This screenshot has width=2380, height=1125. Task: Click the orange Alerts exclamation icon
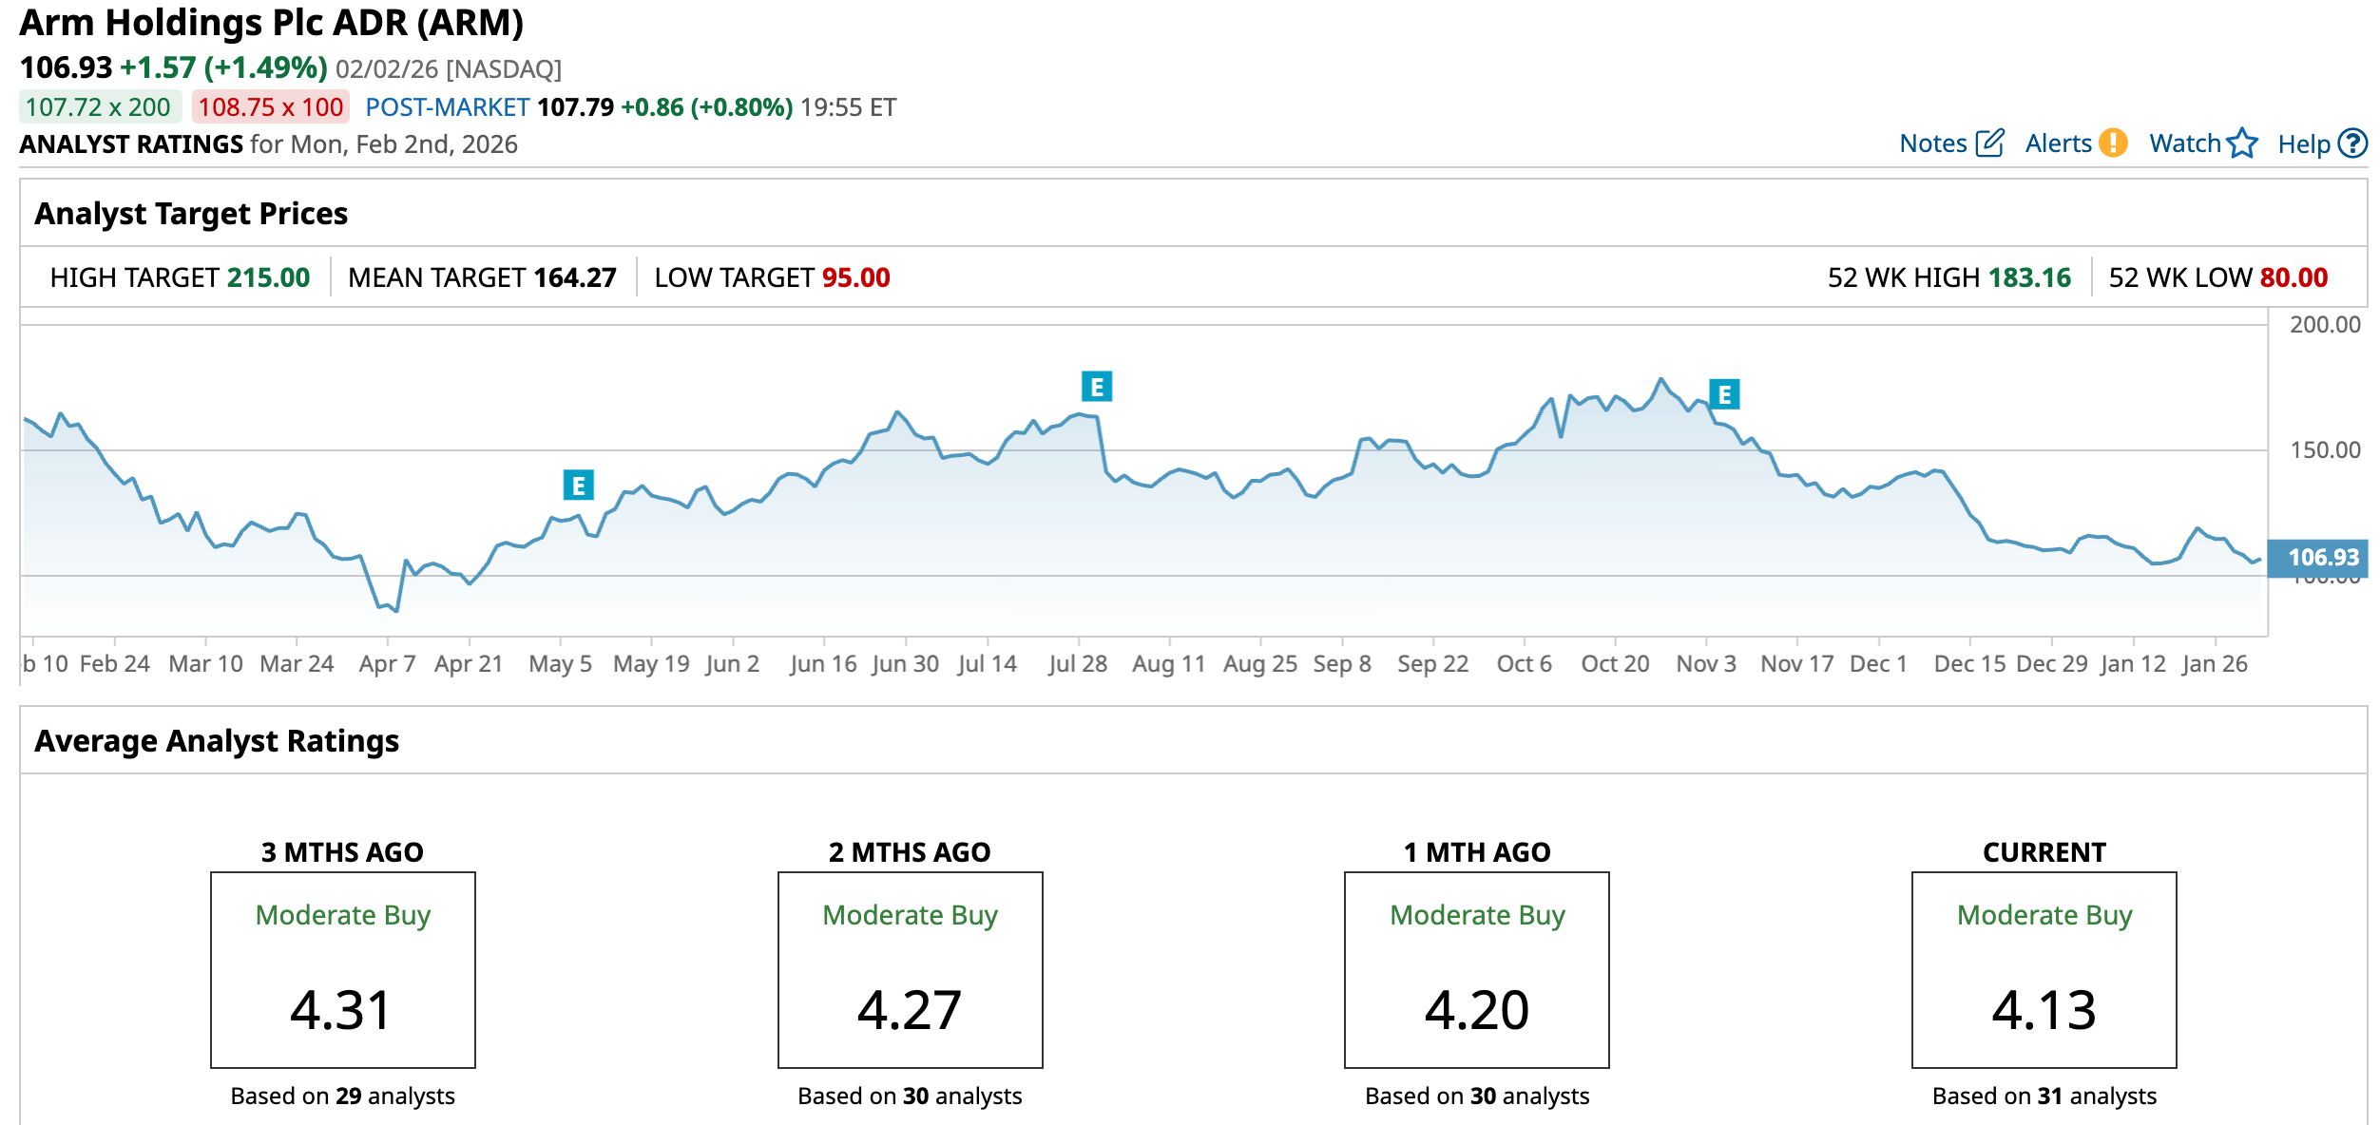2113,143
